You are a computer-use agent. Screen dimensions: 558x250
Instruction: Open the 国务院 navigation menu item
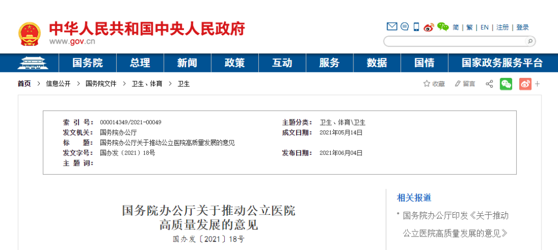[x=87, y=63]
